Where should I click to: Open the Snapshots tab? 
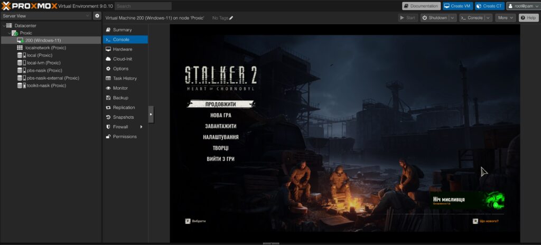(125, 117)
